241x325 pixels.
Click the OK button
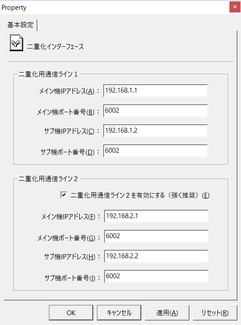71,313
